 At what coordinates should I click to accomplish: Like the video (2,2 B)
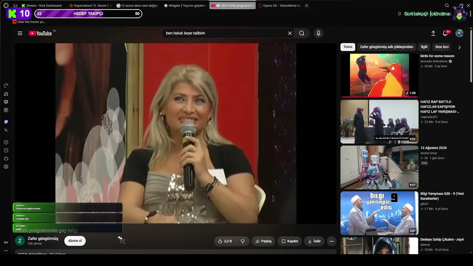tap(225, 241)
